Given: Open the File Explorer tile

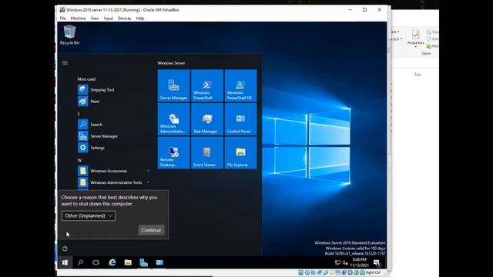Looking at the screenshot, I should 240,153.
